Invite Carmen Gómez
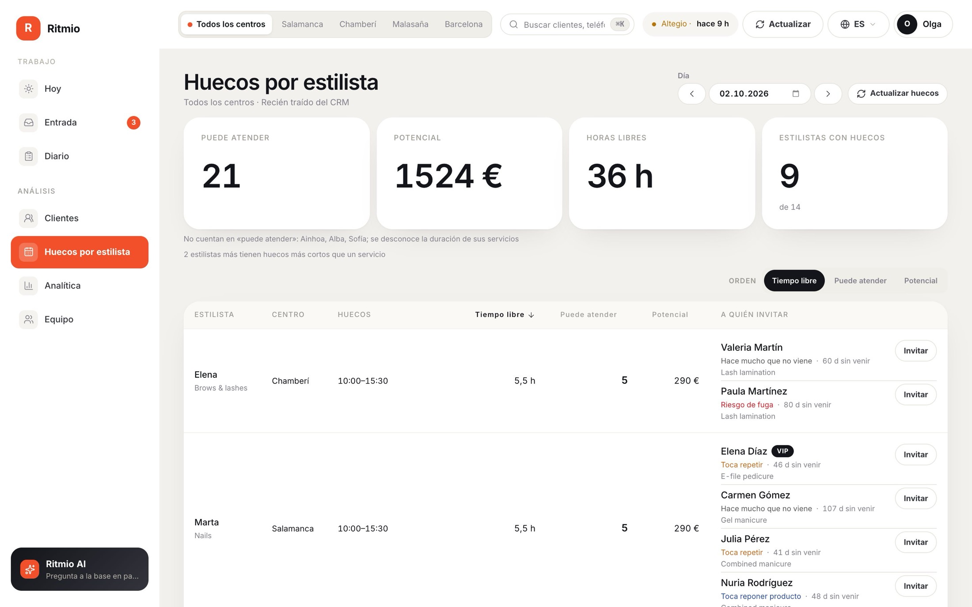 [915, 498]
